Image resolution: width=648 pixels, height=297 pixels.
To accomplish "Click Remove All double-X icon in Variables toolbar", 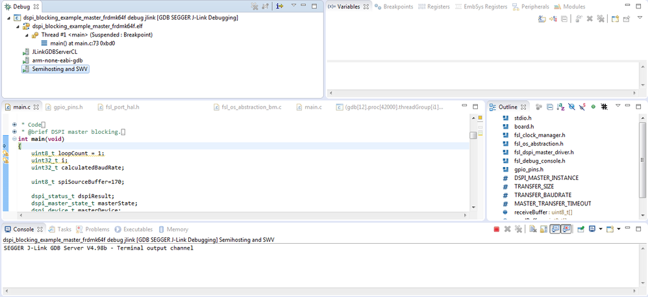I will [x=601, y=19].
